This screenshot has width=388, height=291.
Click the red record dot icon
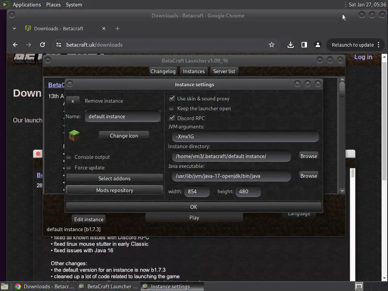38,154
